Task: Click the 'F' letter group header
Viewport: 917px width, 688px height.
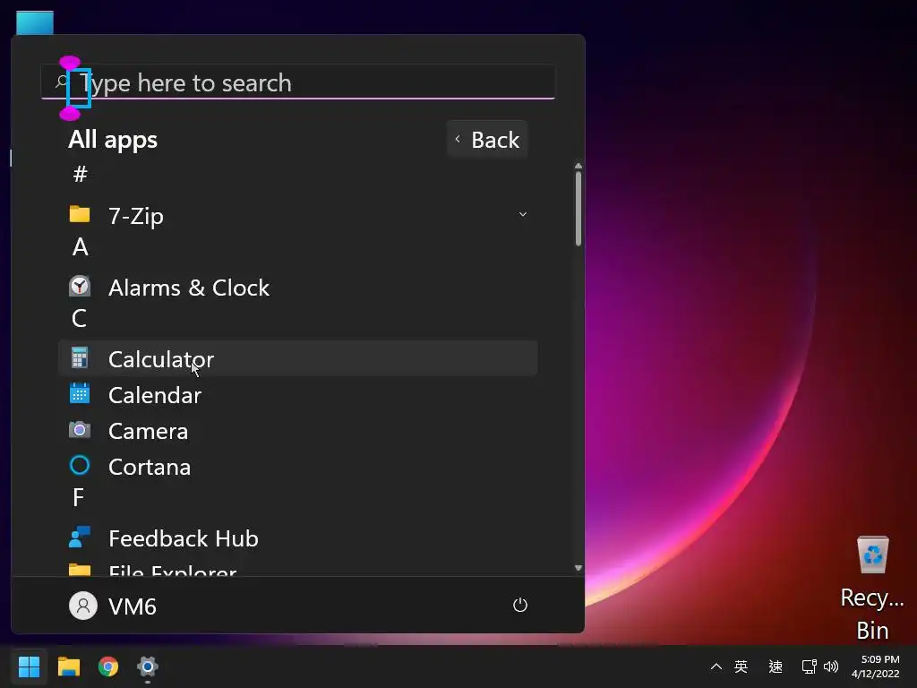Action: point(79,497)
